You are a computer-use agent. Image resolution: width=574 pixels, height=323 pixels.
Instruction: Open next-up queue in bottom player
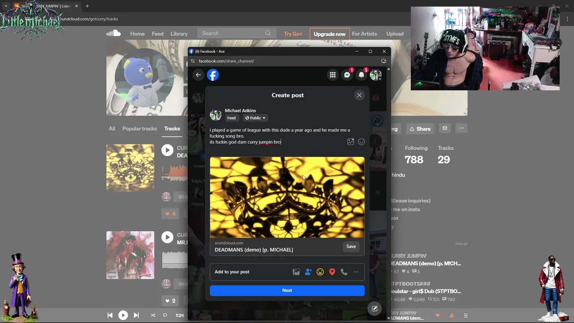pyautogui.click(x=465, y=315)
